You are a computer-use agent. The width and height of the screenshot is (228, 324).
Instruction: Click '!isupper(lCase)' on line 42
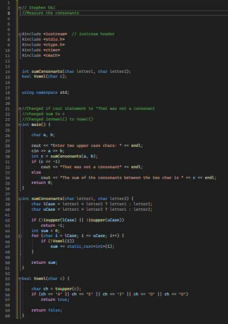pos(60,220)
